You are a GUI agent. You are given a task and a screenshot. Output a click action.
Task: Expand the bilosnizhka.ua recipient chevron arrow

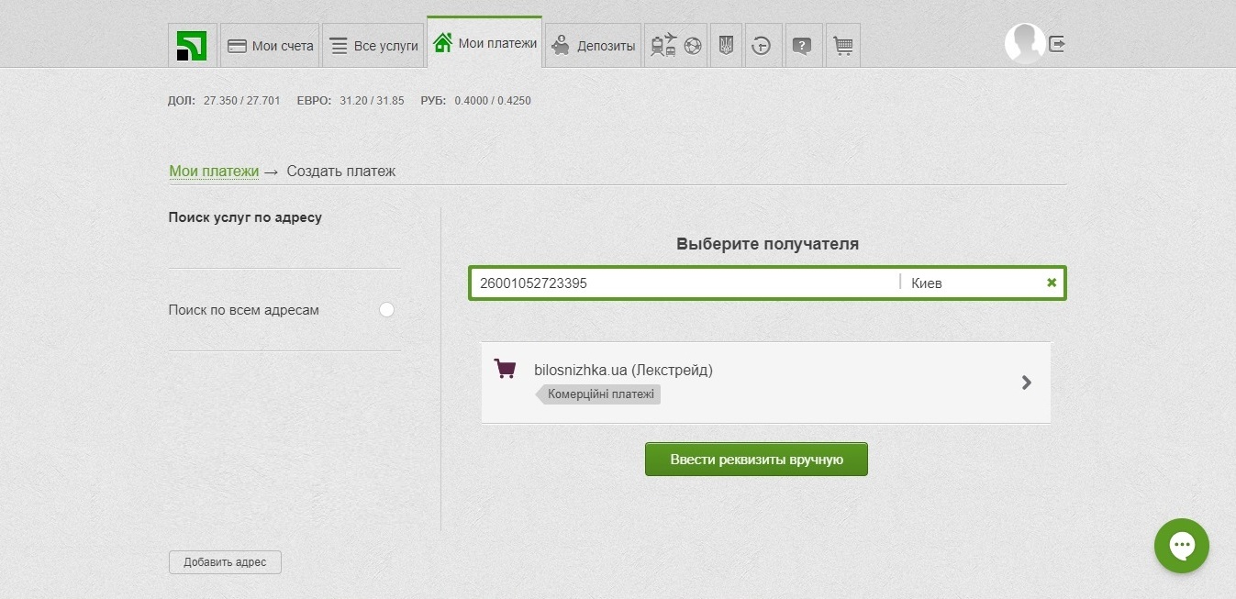(x=1027, y=383)
